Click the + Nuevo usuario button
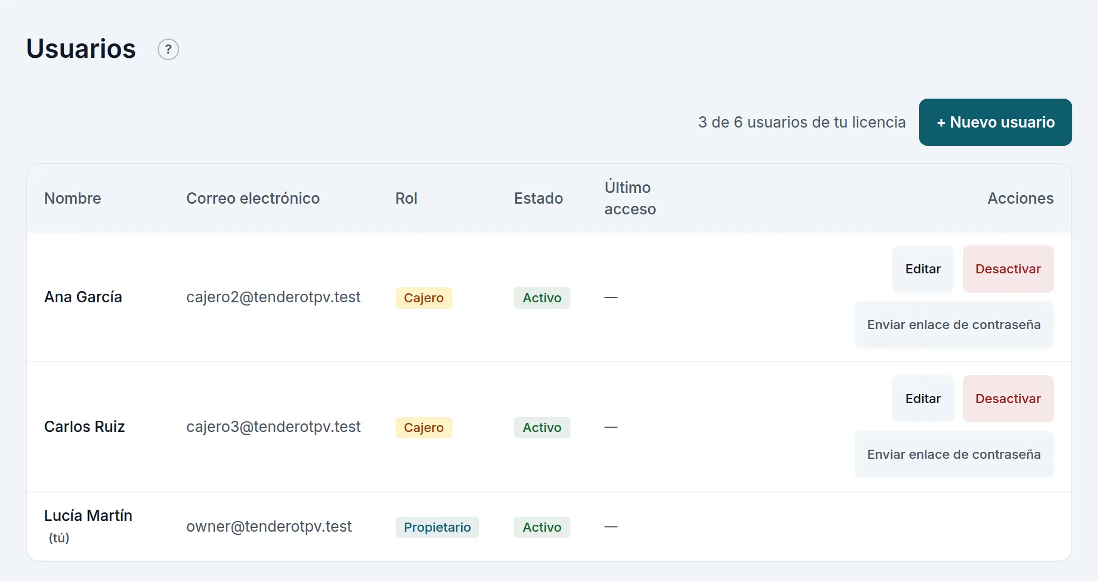The height and width of the screenshot is (581, 1098). point(995,122)
